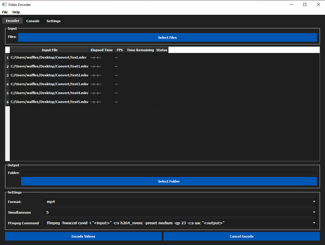Click the Status column header
This screenshot has height=245, width=325.
pos(162,50)
